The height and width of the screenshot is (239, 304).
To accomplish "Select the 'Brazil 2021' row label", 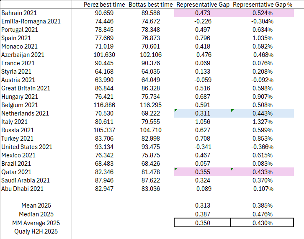I will coord(16,164).
